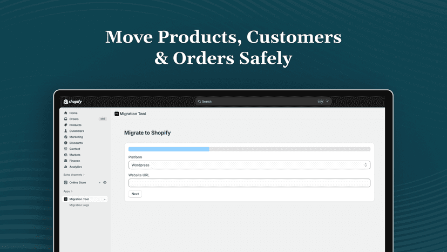Click the Marketing target icon
This screenshot has width=447, height=252.
[65, 137]
